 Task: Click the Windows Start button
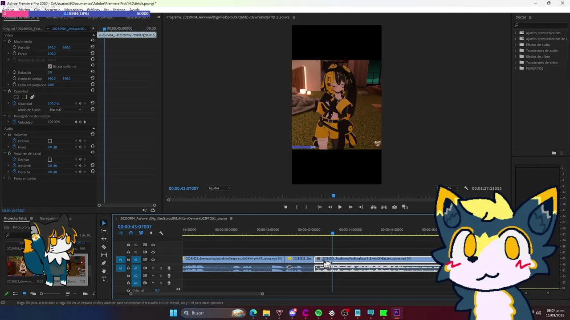173,313
